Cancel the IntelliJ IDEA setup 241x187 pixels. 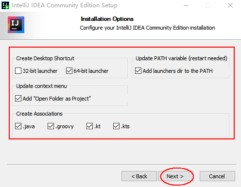(x=217, y=176)
